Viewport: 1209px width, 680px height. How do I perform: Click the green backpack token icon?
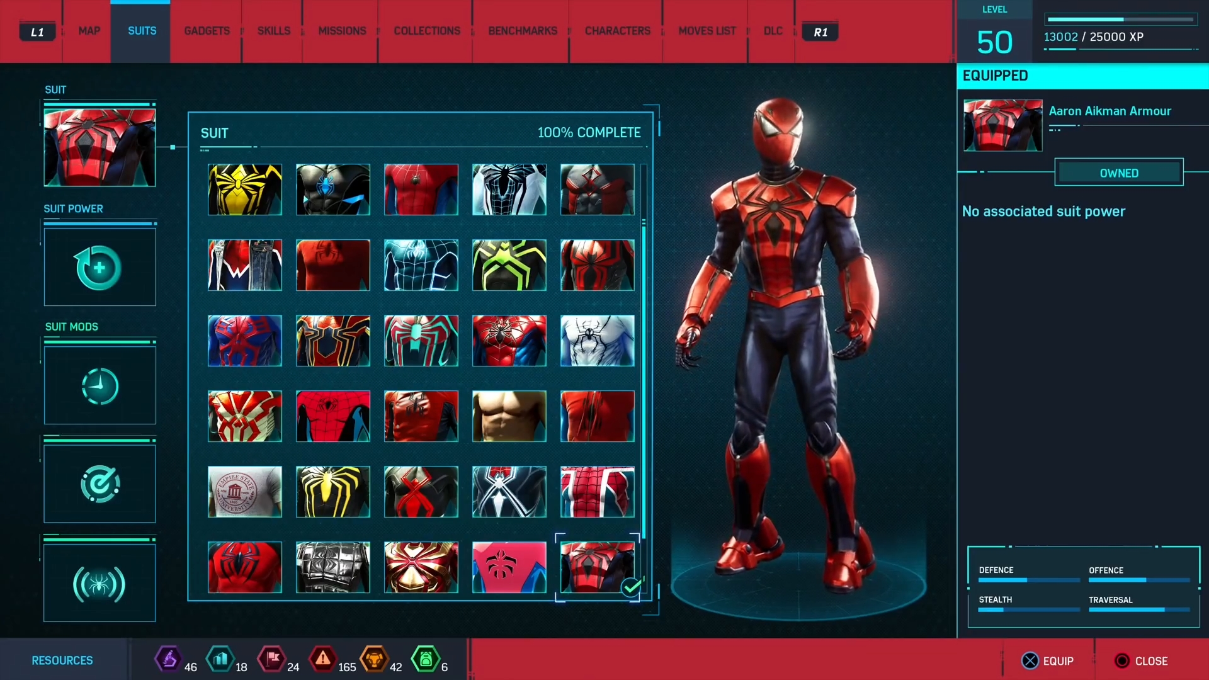point(426,659)
